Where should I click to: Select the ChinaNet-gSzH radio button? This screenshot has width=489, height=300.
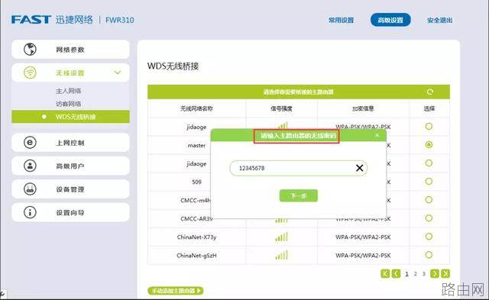[x=429, y=255]
